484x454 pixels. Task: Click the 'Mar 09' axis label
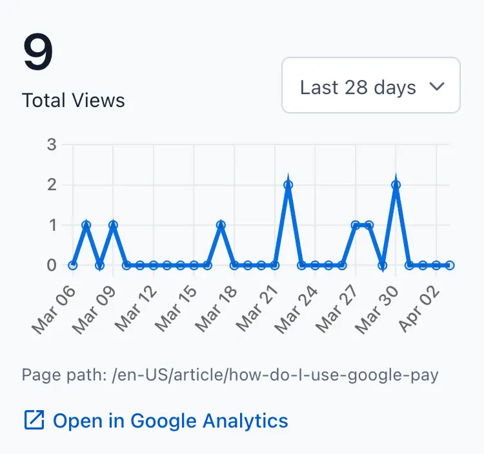pos(94,310)
